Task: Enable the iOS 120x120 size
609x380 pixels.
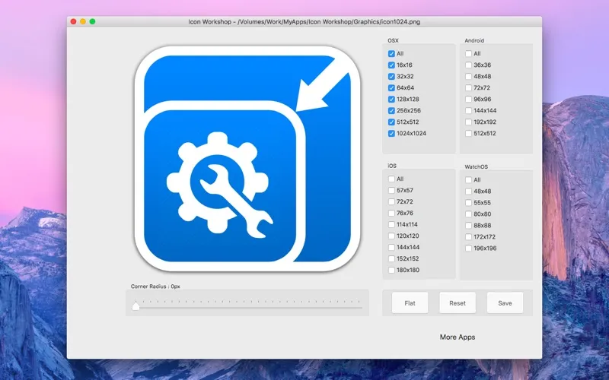Action: (391, 236)
